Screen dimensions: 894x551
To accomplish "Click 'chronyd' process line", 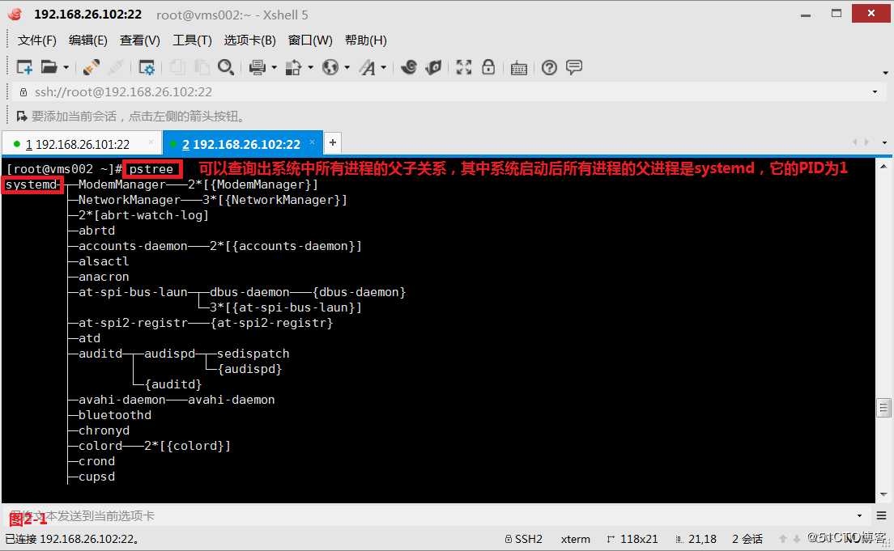I will click(104, 430).
